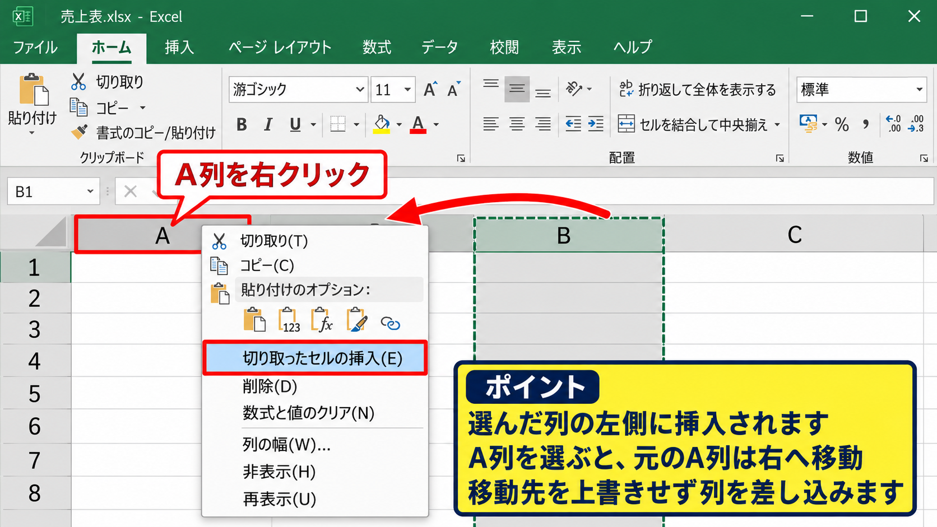Expand Copy (コピー) dropdown arrow
937x527 pixels.
[x=143, y=108]
